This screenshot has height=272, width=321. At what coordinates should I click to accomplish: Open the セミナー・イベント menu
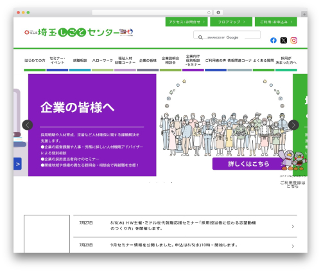click(x=57, y=60)
